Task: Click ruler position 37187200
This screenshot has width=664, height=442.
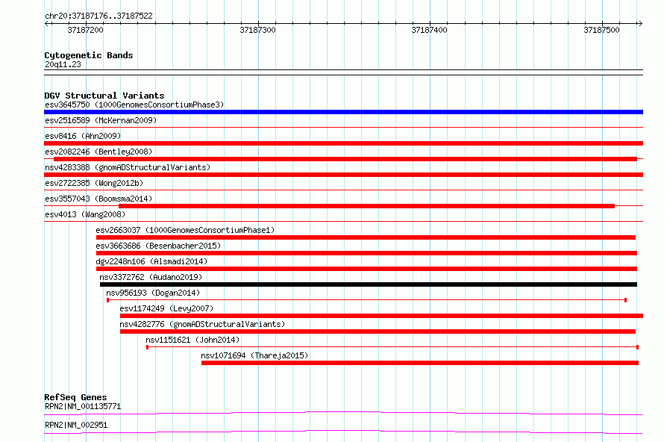Action: [x=86, y=30]
